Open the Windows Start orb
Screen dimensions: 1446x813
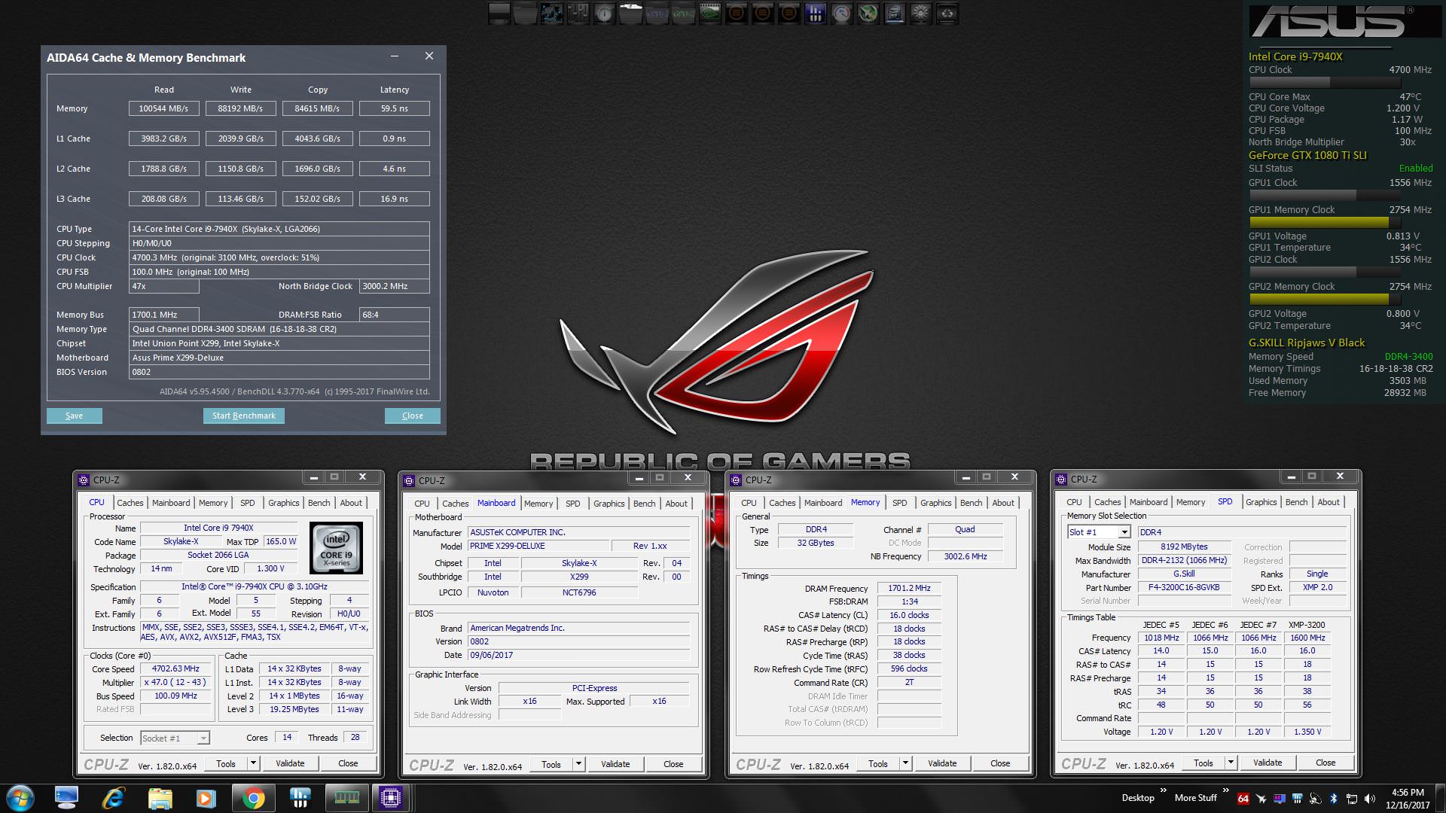pos(20,798)
